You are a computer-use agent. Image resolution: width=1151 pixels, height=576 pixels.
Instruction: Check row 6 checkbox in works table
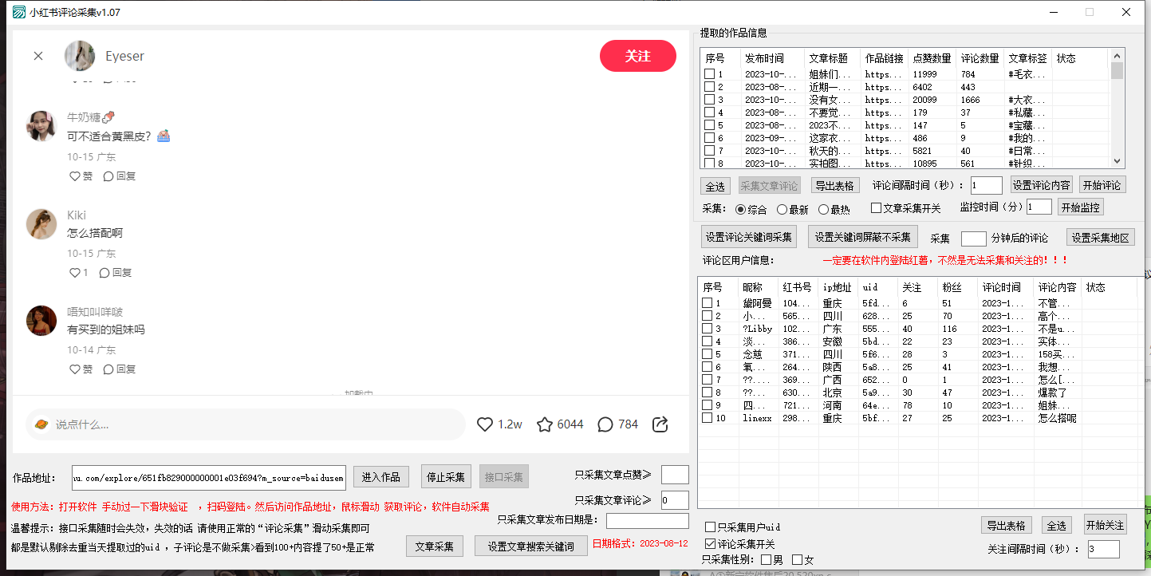[710, 138]
